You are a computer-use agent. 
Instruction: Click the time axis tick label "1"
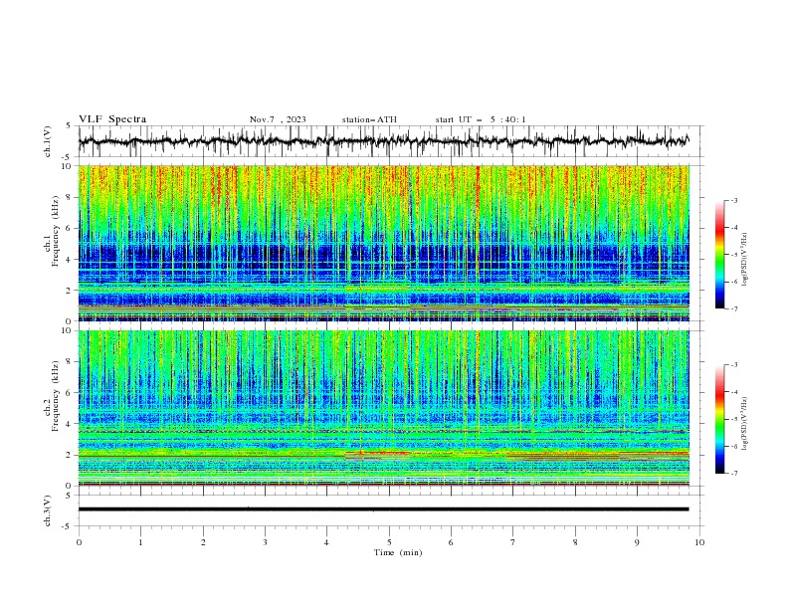(x=140, y=542)
